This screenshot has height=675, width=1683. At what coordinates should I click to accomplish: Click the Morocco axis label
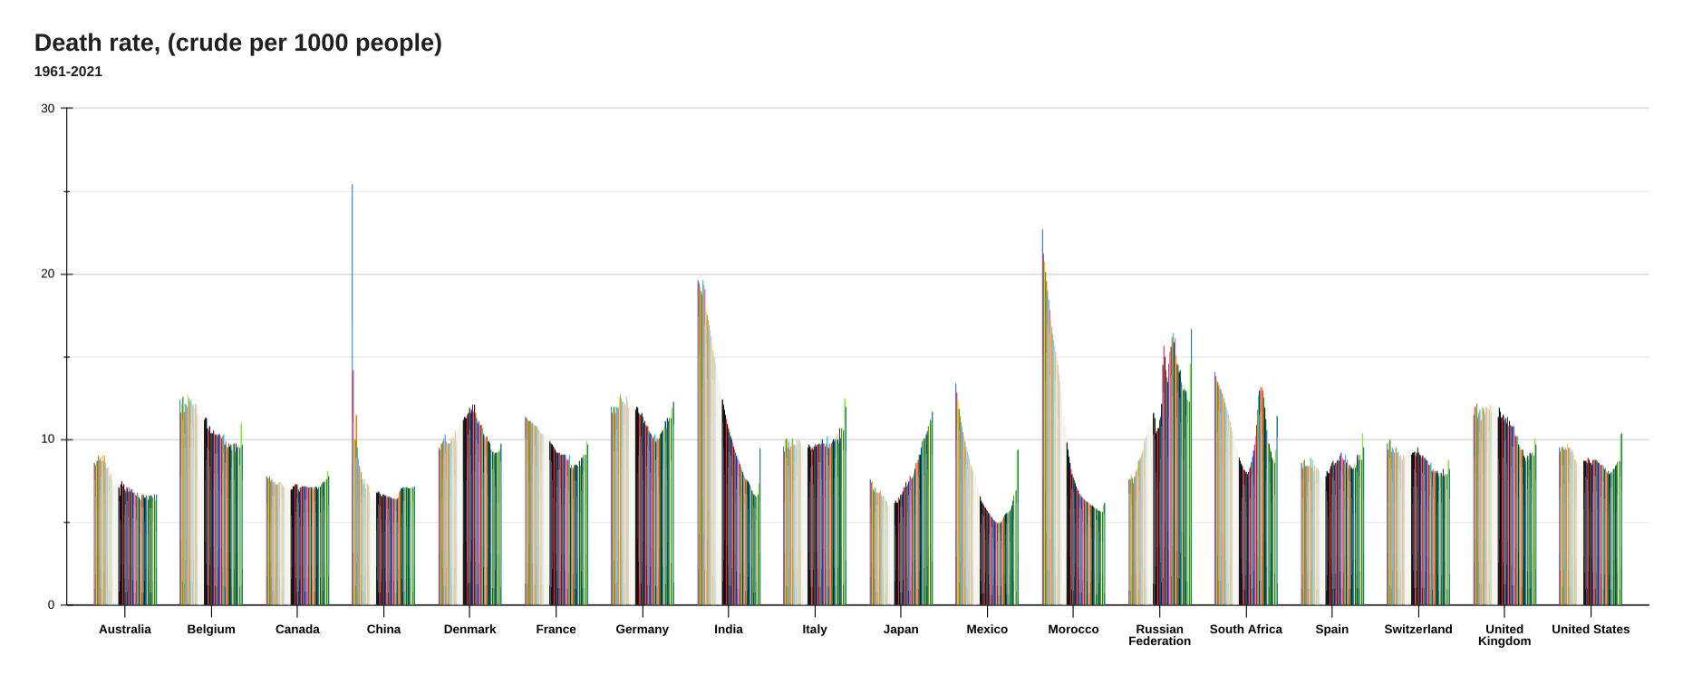coord(1073,629)
